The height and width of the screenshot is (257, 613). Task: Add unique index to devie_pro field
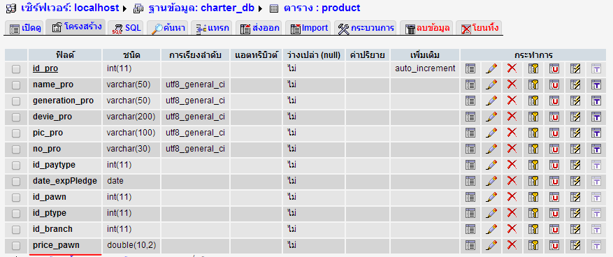554,117
